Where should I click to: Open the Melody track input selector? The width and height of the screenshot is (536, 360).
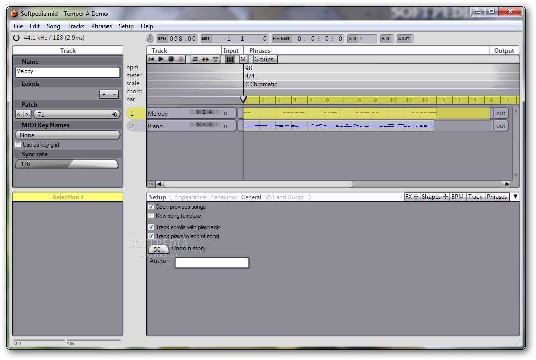(x=224, y=113)
